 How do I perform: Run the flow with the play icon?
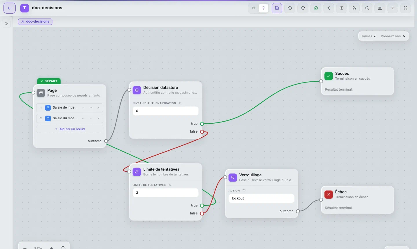click(x=342, y=8)
